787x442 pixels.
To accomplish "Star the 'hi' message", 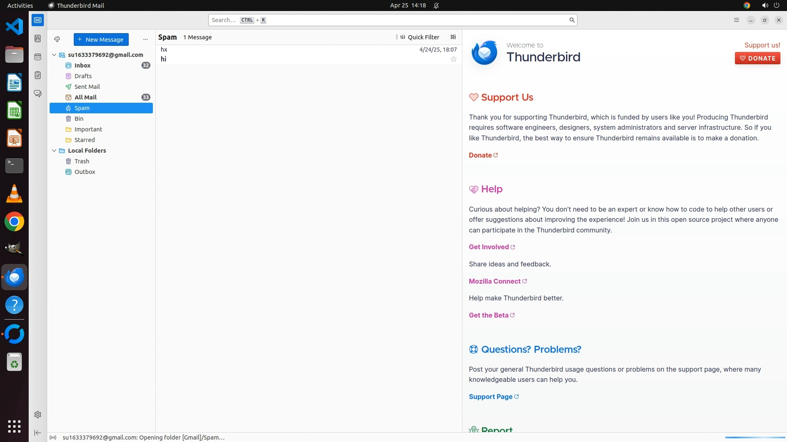I will click(453, 59).
